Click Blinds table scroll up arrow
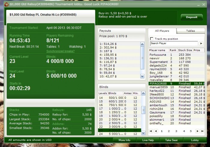 [x=143, y=93]
